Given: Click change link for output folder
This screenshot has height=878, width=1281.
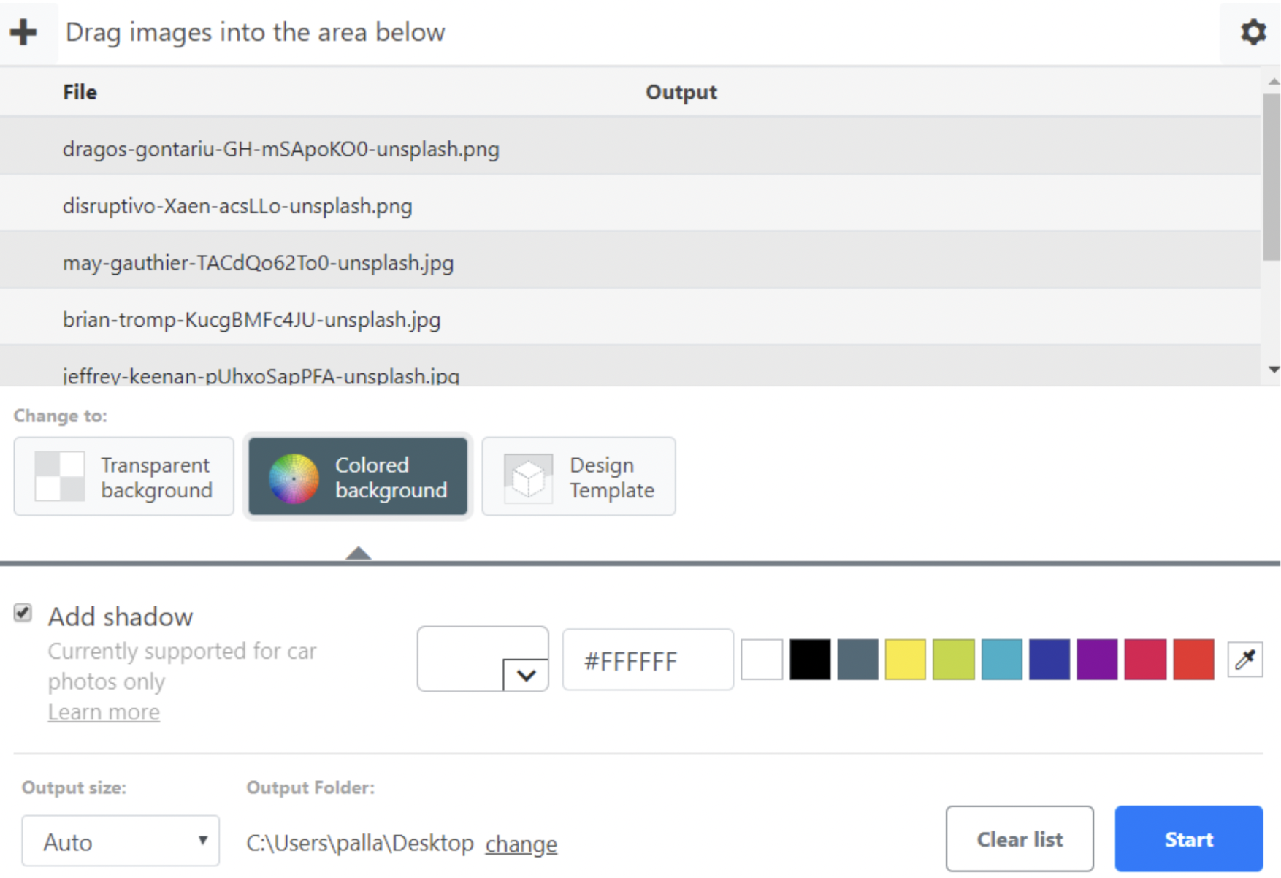Looking at the screenshot, I should [x=521, y=844].
